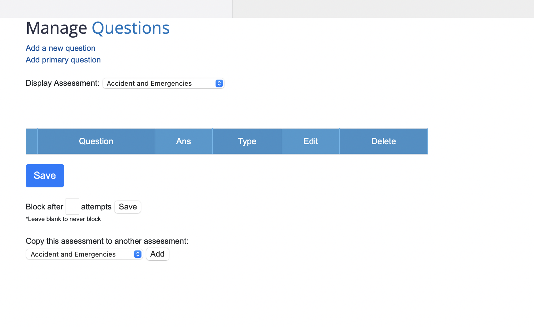The image size is (534, 327).
Task: Select the Question column header
Action: coord(96,141)
